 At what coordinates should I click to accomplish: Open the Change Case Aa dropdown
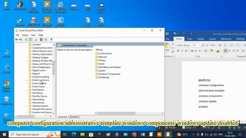213,45
